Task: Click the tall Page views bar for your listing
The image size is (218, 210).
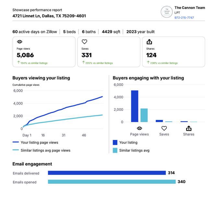Action: 135,106
